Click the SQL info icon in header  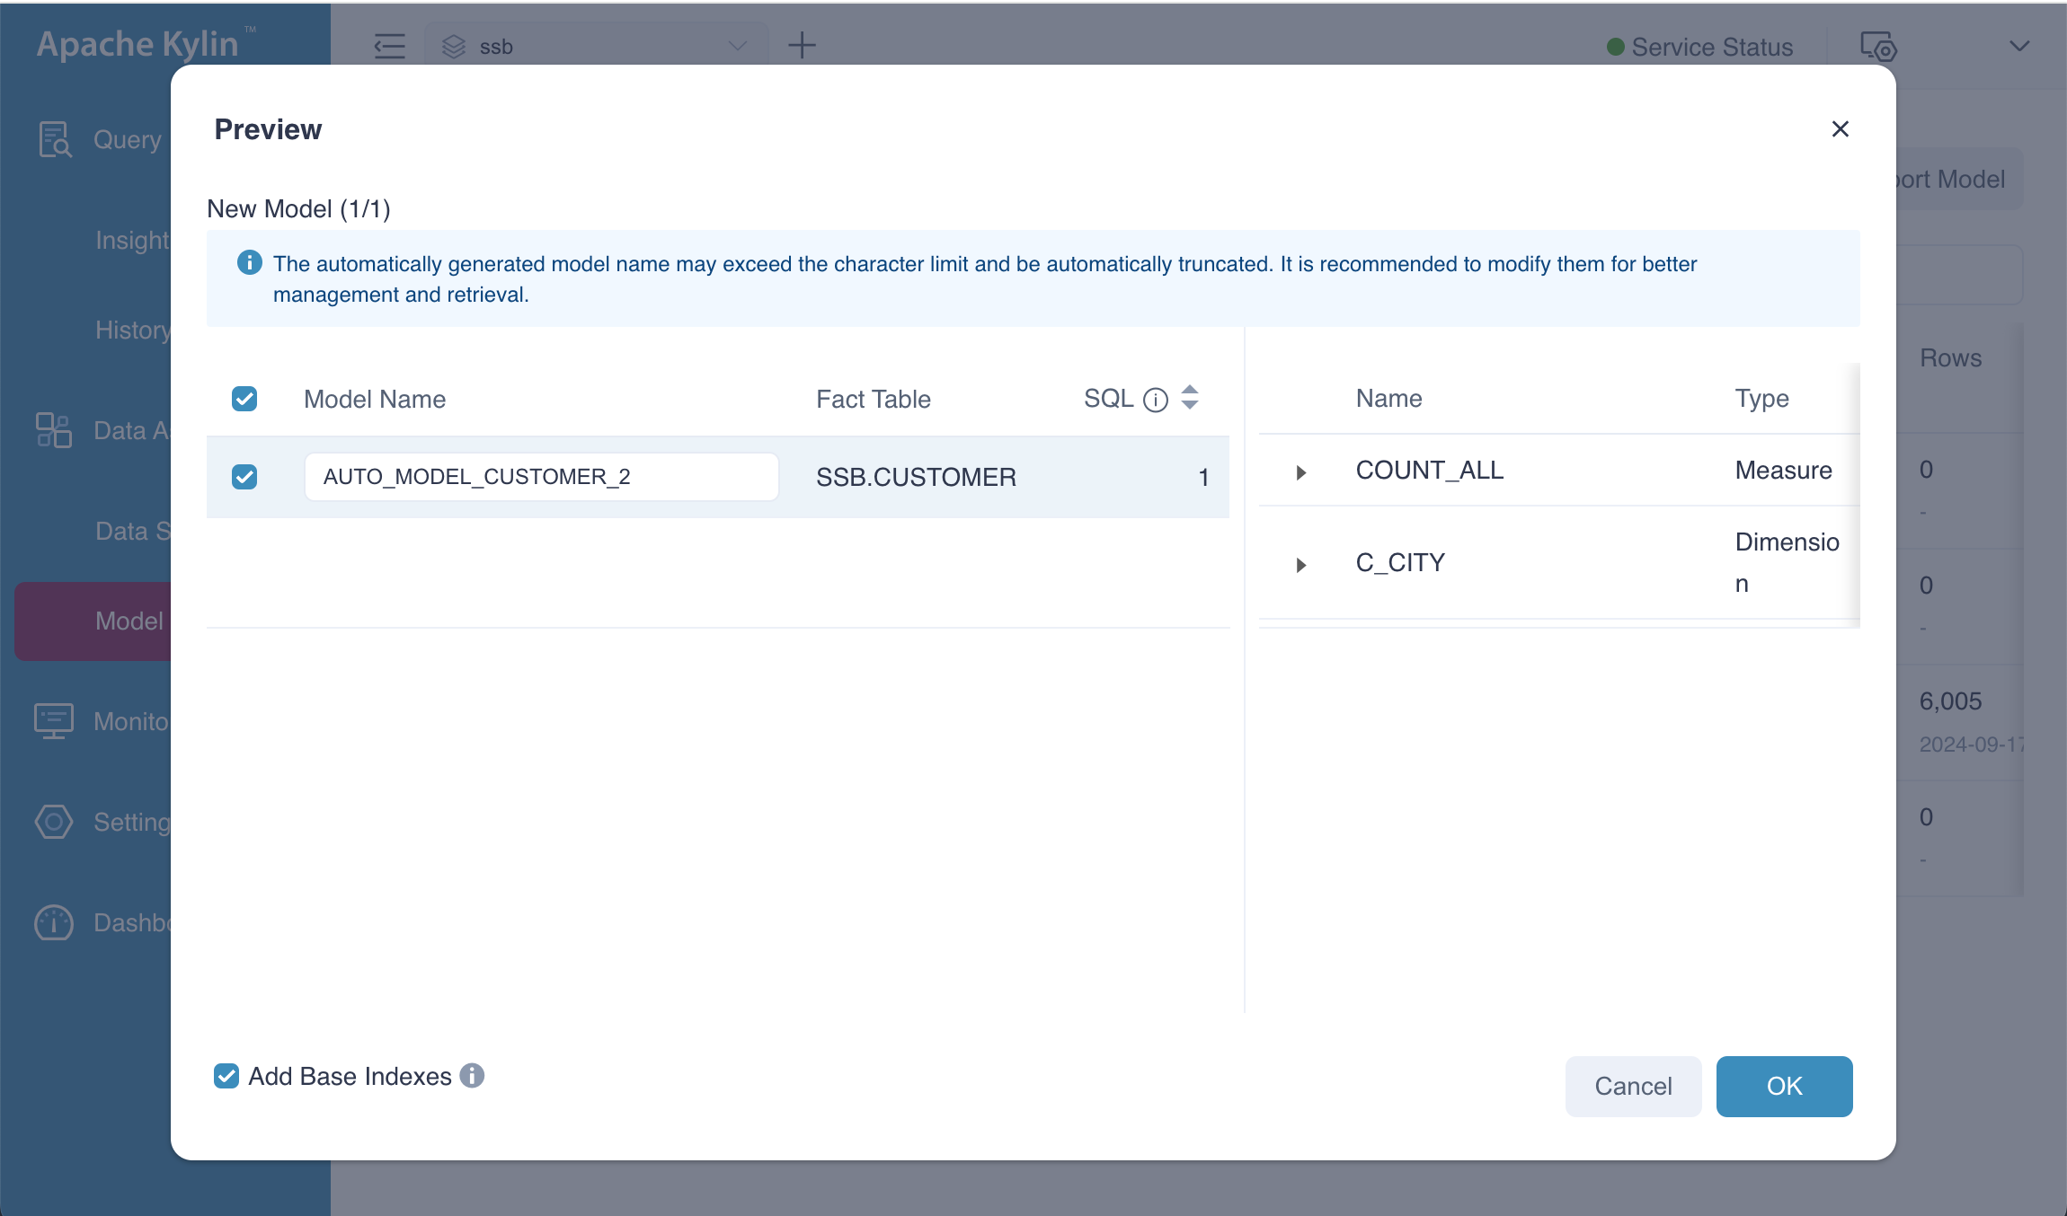(x=1155, y=400)
